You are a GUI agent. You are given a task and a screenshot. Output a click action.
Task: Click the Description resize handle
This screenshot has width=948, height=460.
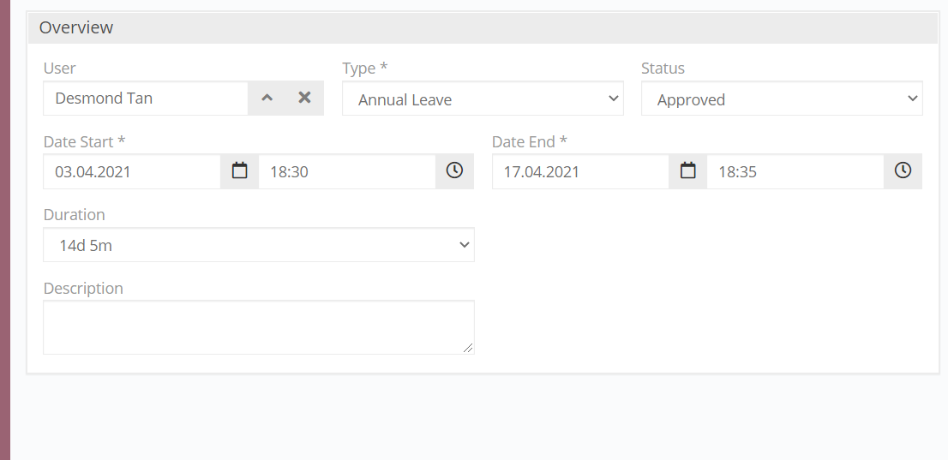(468, 348)
